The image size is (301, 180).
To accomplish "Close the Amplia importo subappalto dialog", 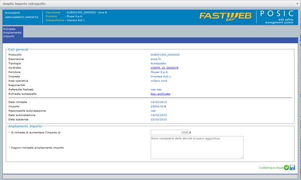I will tap(297, 4).
